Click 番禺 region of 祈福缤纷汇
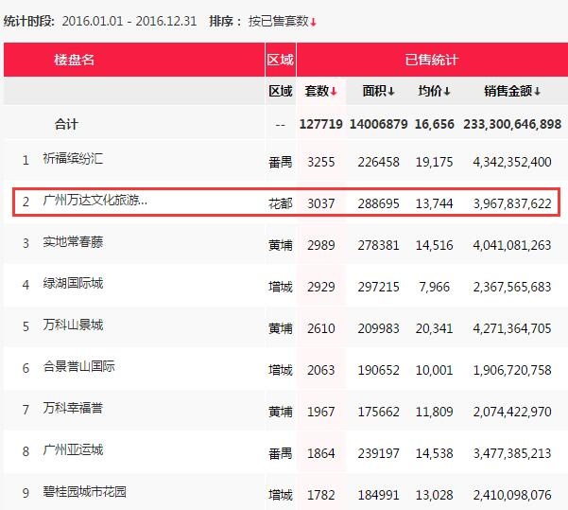568x510 pixels. (280, 162)
